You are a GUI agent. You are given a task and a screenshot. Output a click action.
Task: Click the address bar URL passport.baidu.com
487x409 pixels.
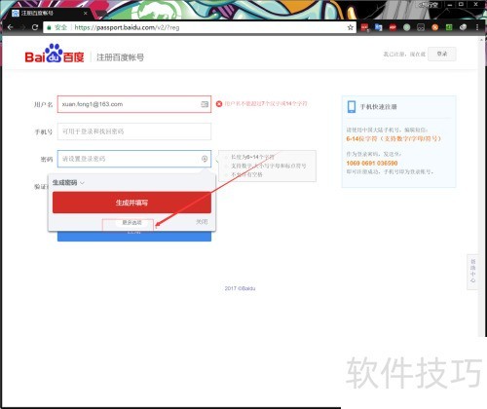pos(127,27)
